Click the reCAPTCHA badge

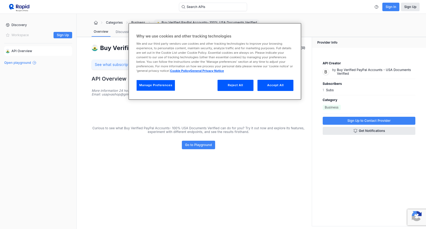(417, 217)
